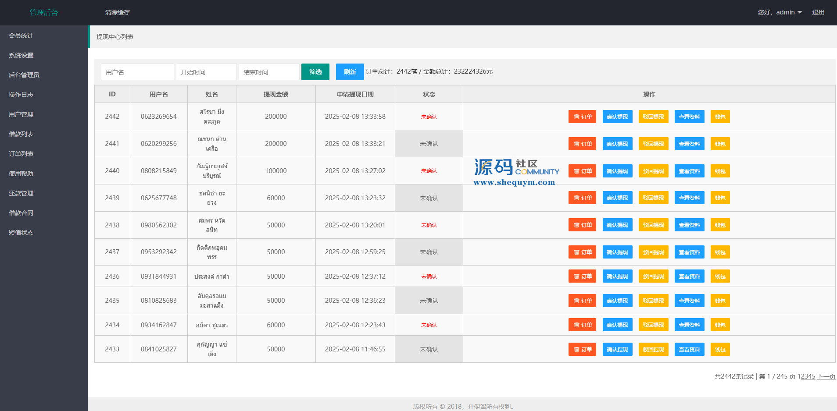Reject withdrawal for row 2440
Screen dimensions: 837x411
point(653,171)
